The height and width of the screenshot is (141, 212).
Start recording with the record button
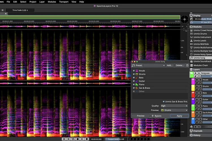87,139
